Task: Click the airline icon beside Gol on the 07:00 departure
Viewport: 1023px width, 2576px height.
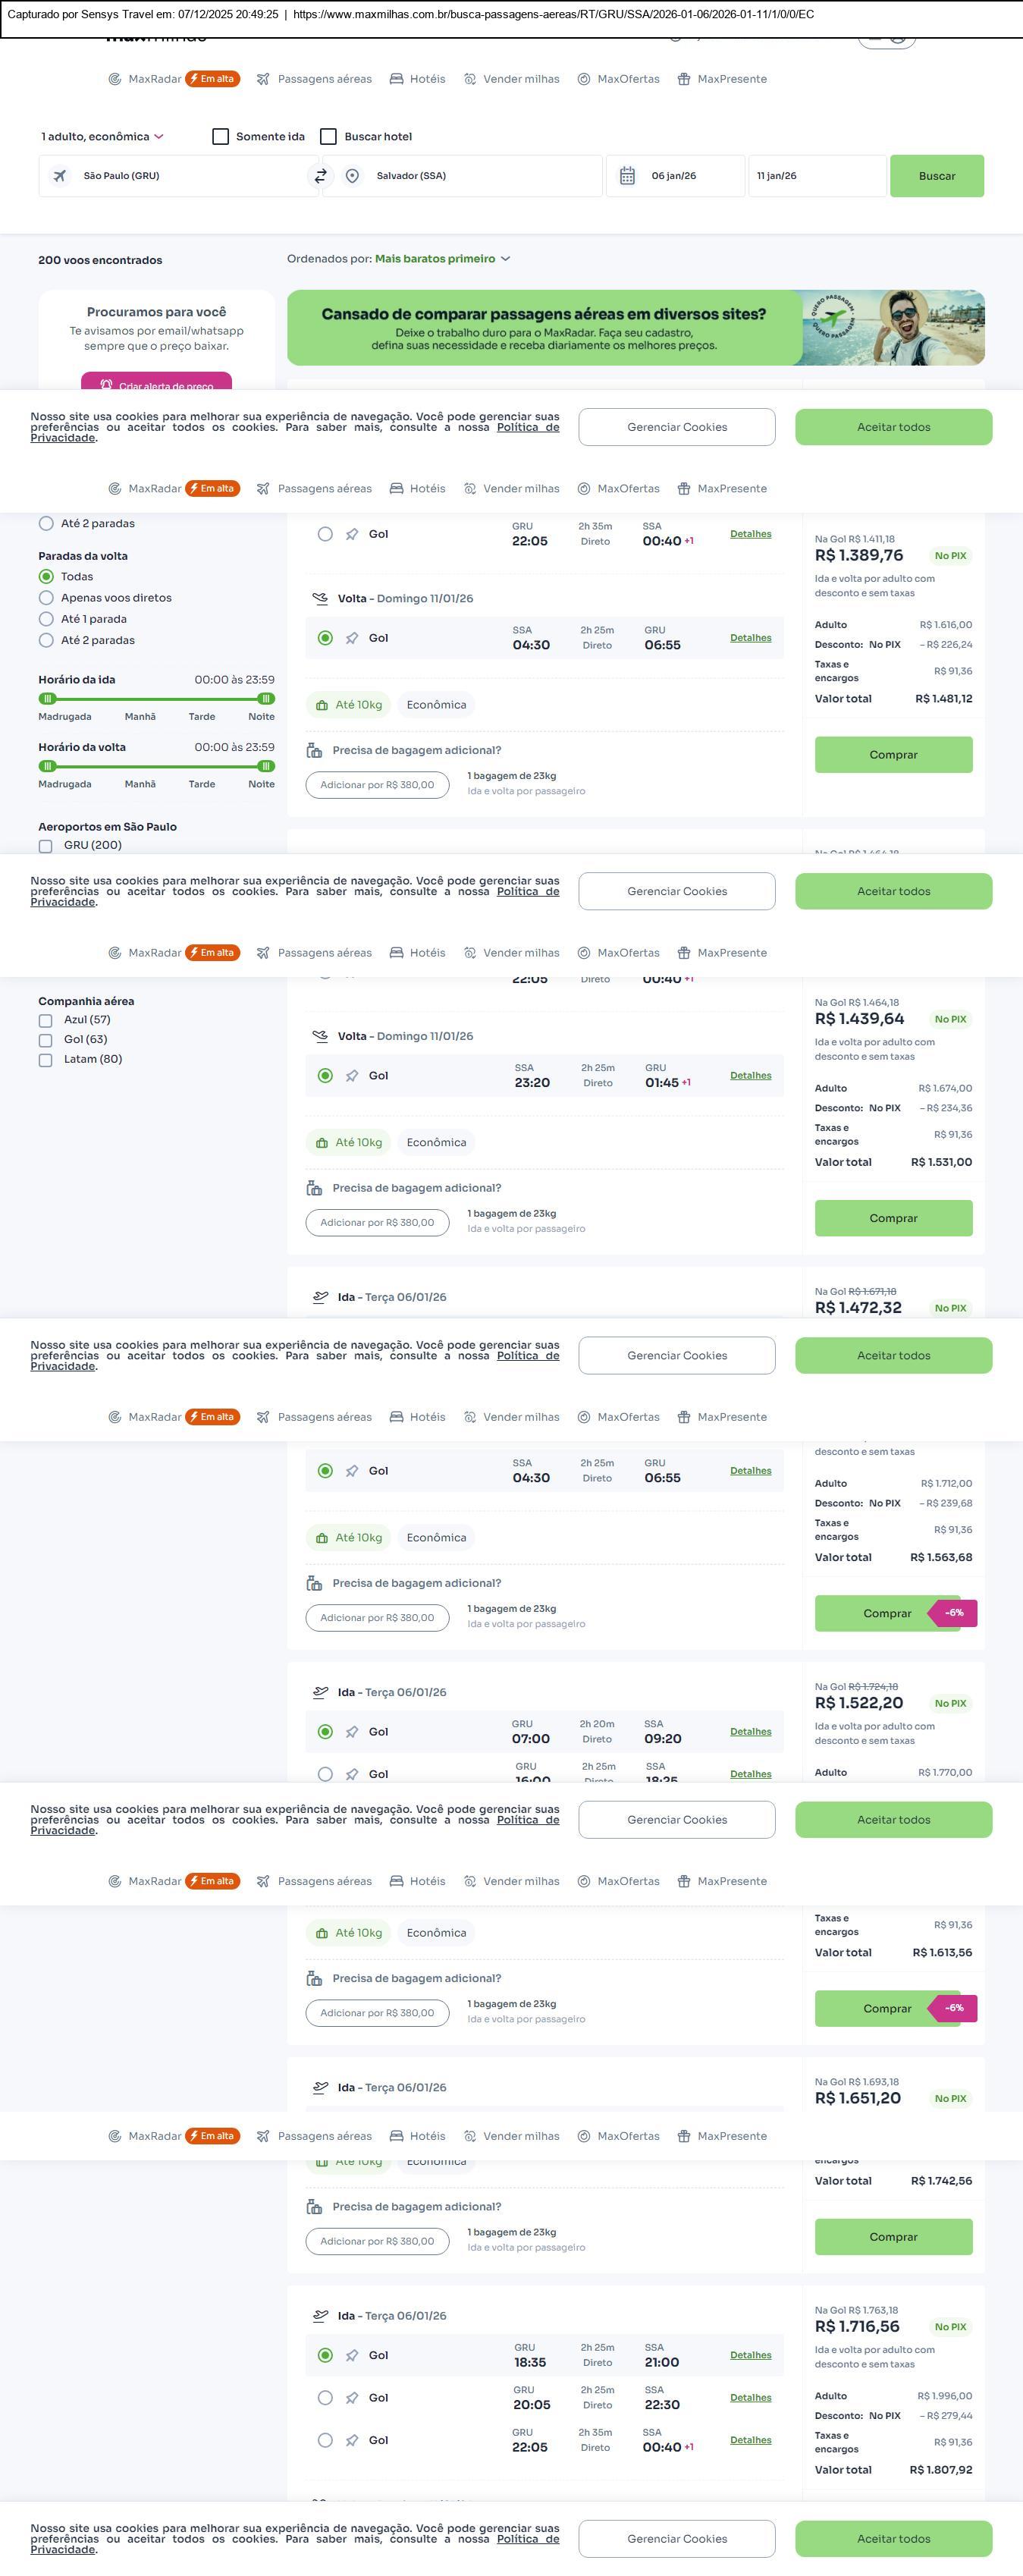Action: tap(352, 1732)
